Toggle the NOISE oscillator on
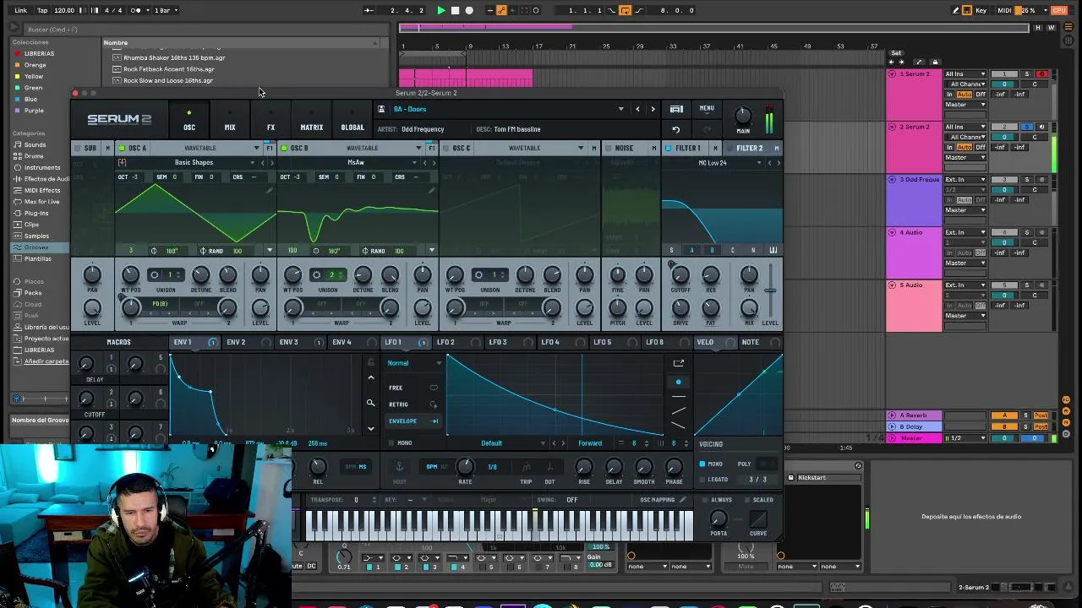Viewport: 1082px width, 608px height. (x=609, y=148)
